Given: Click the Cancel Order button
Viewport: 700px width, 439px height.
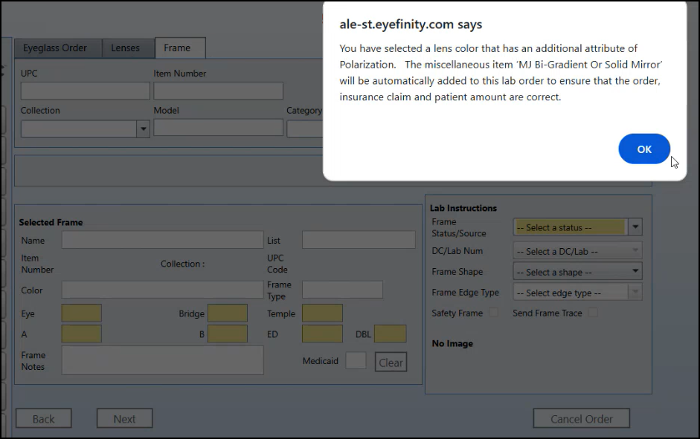Looking at the screenshot, I should pyautogui.click(x=581, y=419).
